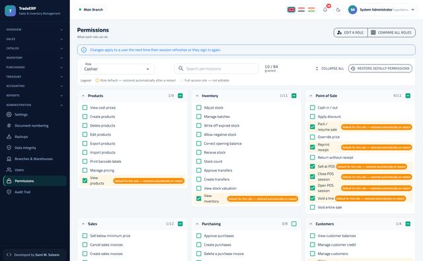Screen dimensions: 423x261
Task: Toggle all Point of Sale permissions
Action: (x=408, y=96)
